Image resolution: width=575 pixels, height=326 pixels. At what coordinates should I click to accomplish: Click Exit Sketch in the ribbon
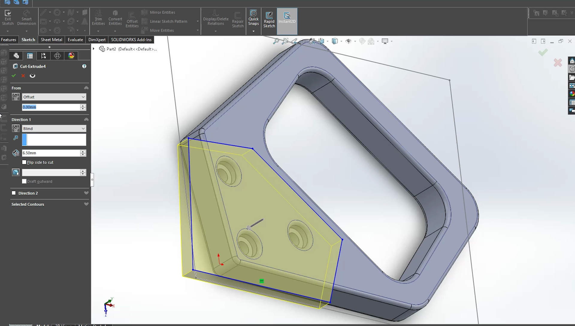tap(8, 18)
